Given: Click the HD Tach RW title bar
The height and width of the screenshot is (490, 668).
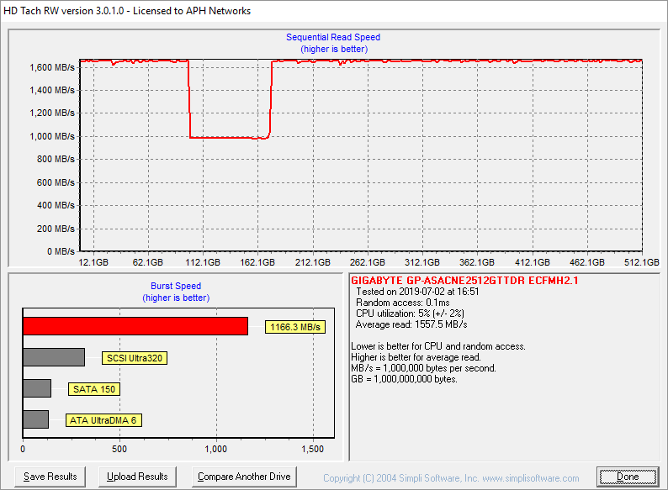Looking at the screenshot, I should point(126,11).
